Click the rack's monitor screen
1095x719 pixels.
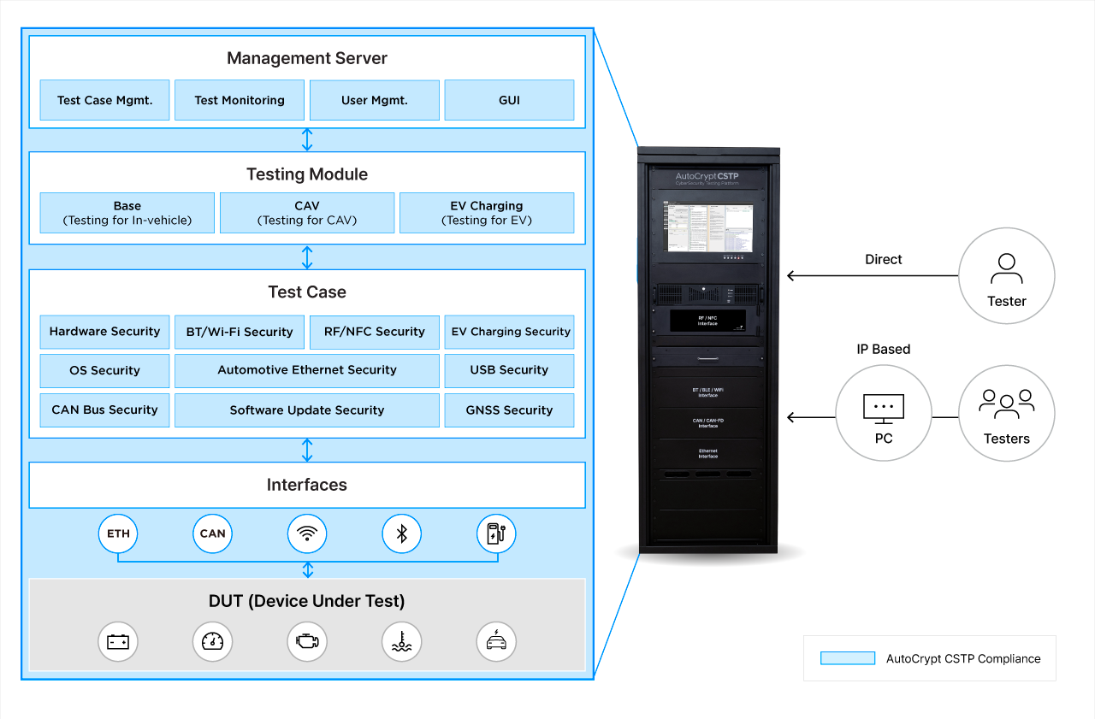[707, 228]
